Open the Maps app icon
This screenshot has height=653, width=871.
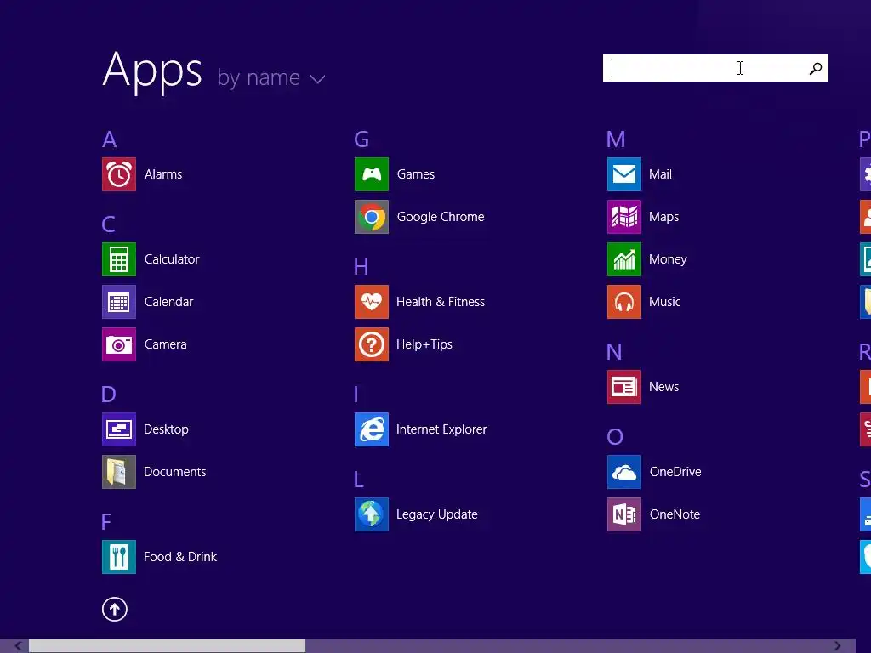pyautogui.click(x=624, y=217)
